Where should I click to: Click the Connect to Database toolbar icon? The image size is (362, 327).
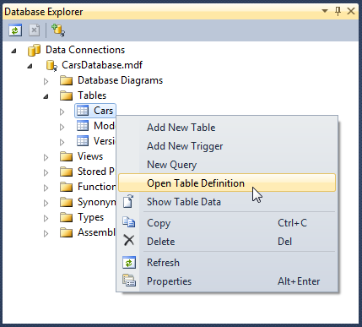coord(58,30)
